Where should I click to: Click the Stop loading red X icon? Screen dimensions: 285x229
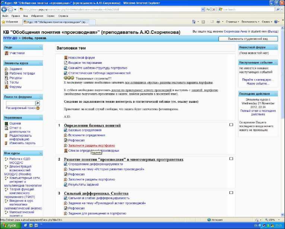point(214,9)
